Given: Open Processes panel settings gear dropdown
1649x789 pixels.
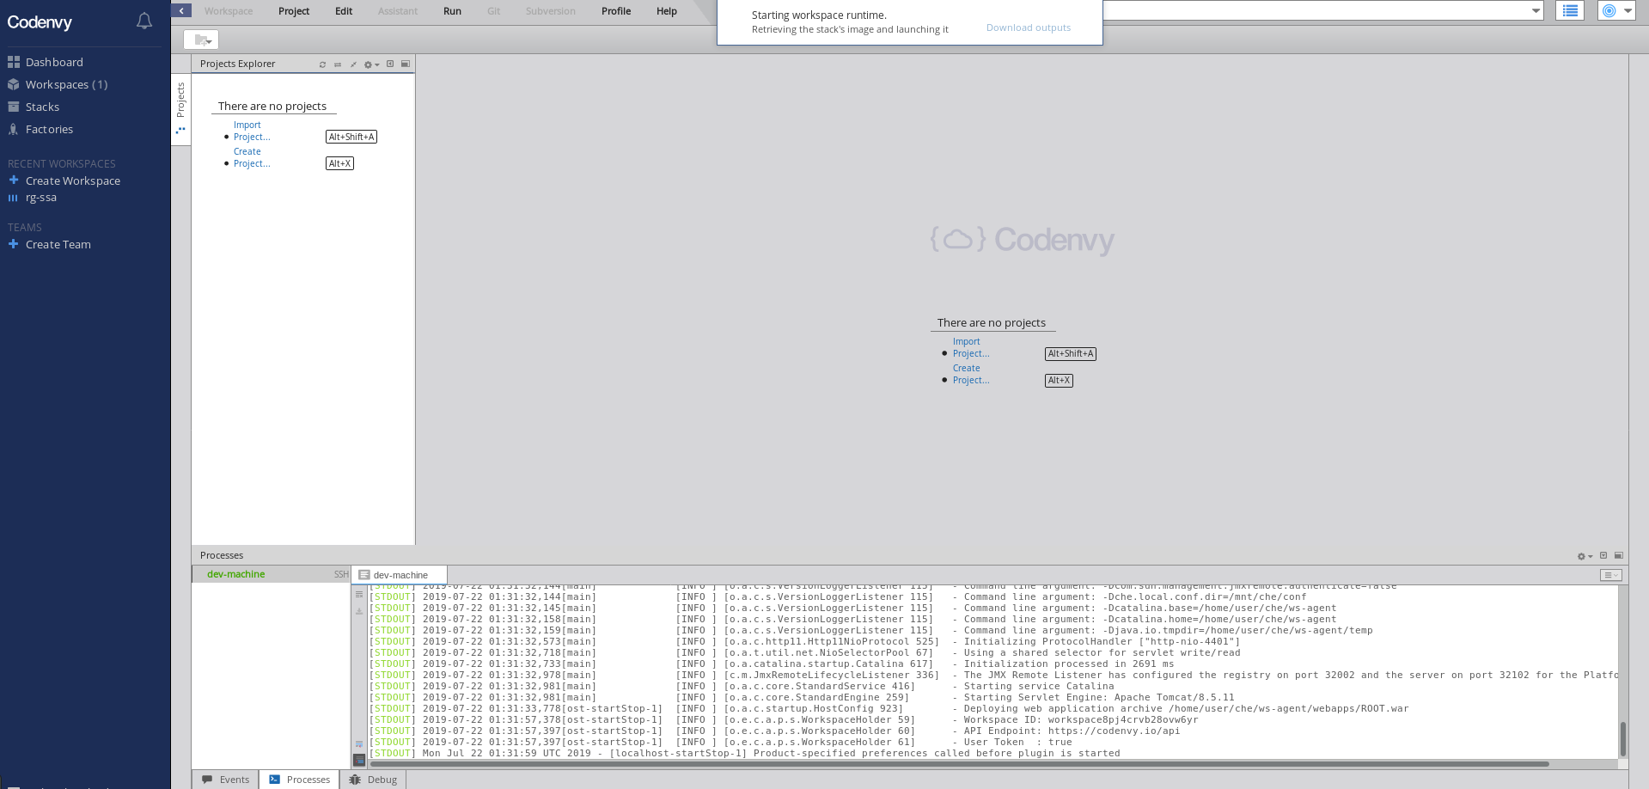Looking at the screenshot, I should point(1585,556).
